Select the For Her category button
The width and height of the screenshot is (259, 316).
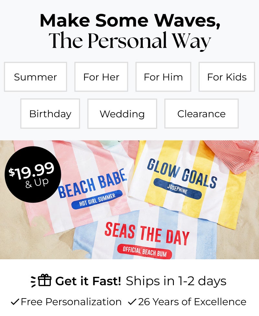[101, 77]
